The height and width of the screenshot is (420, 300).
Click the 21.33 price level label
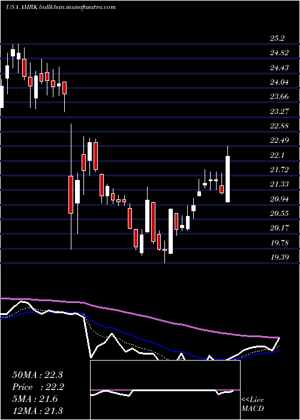click(x=279, y=184)
